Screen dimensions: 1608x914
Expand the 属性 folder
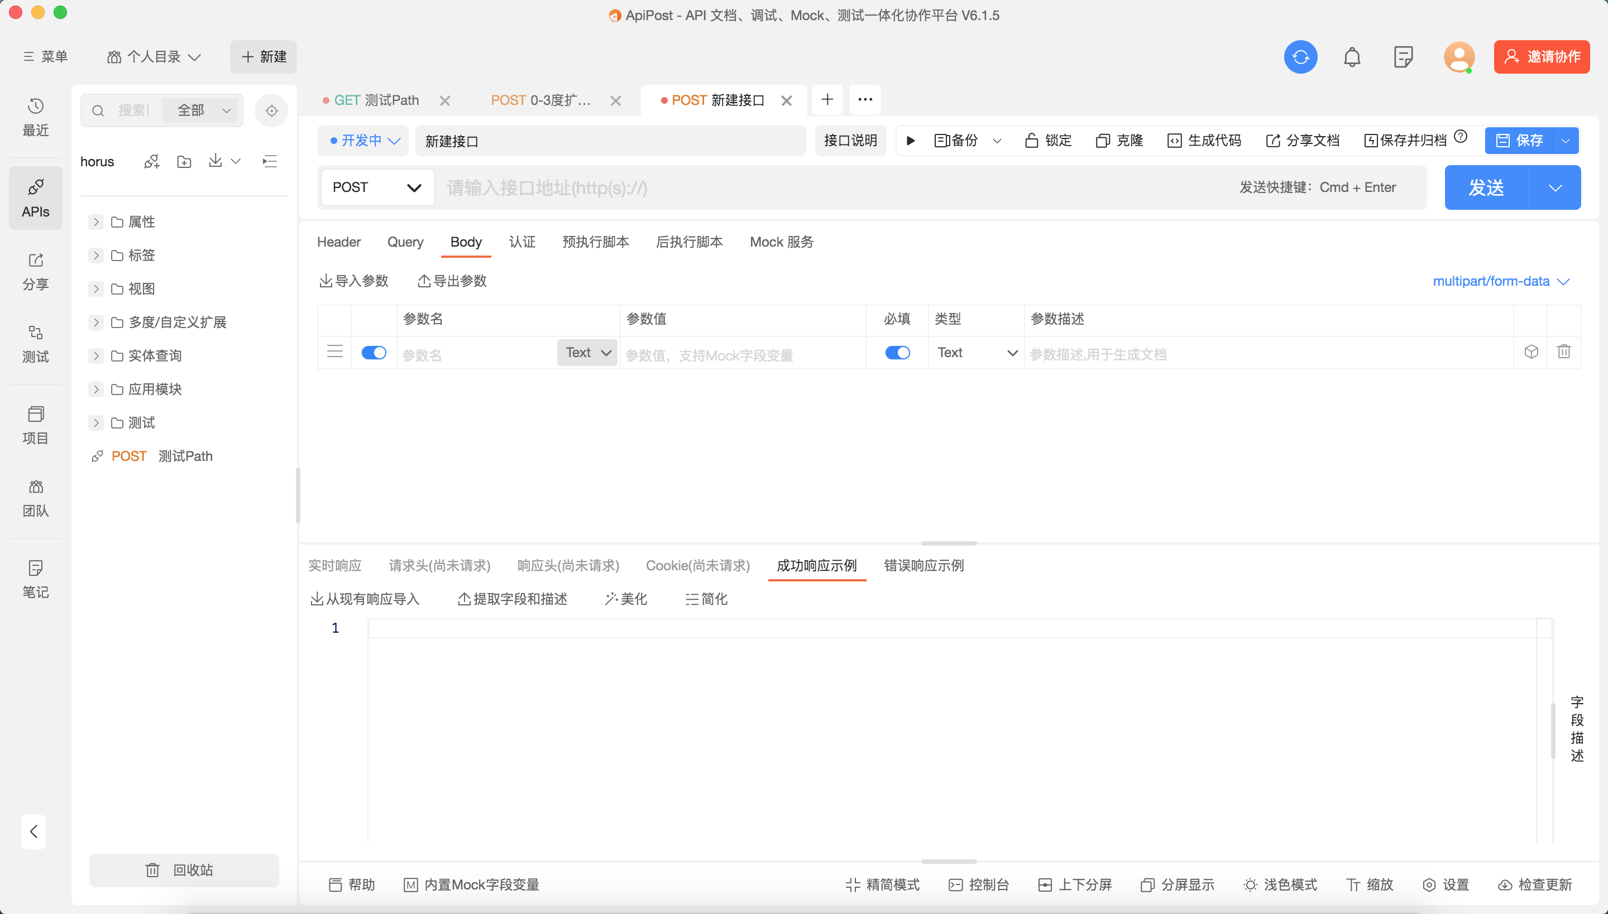(96, 222)
